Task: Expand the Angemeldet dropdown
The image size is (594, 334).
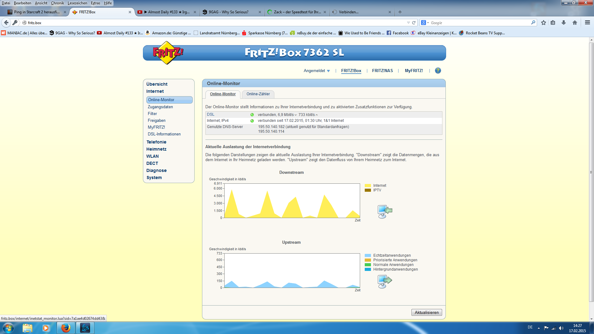Action: [317, 71]
